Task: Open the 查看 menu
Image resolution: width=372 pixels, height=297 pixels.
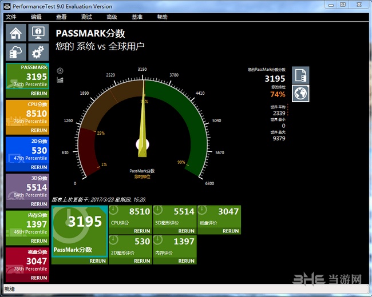Action: [x=61, y=17]
